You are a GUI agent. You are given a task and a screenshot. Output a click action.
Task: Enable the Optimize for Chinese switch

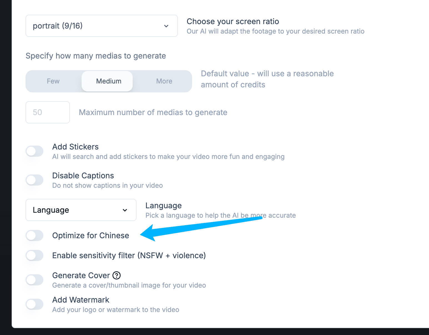tap(35, 235)
